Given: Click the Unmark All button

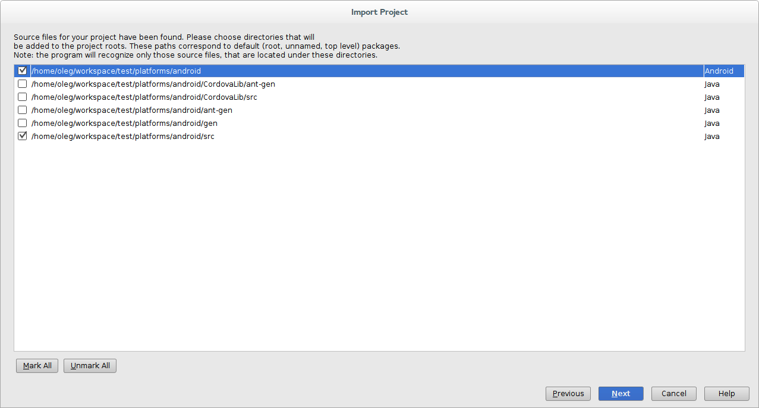Looking at the screenshot, I should point(90,366).
